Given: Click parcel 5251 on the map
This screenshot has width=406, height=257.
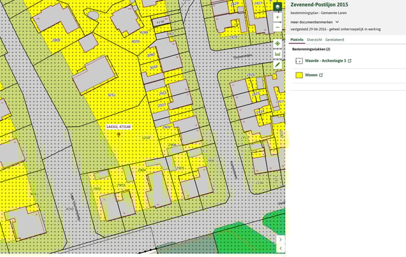Looking at the screenshot, I should click(x=112, y=95).
